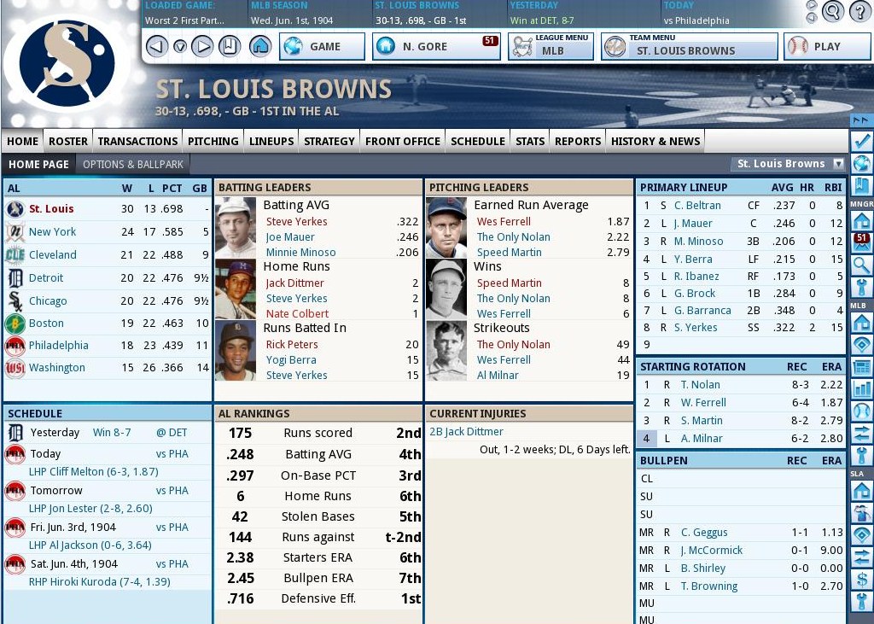This screenshot has width=874, height=624.
Task: Open the MLB news page icon
Action: [862, 367]
